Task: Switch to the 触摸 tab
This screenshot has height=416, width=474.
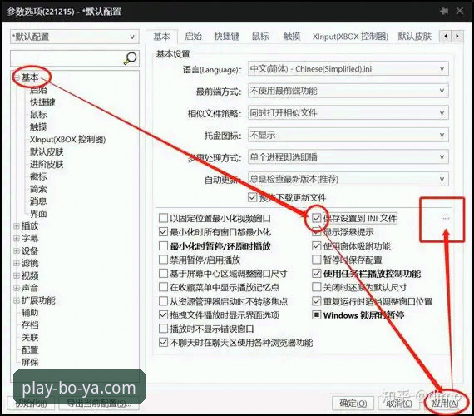Action: (292, 37)
